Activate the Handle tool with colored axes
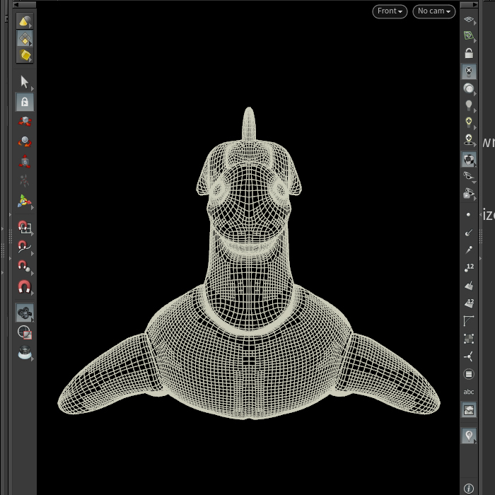This screenshot has width=495, height=495. point(25,201)
